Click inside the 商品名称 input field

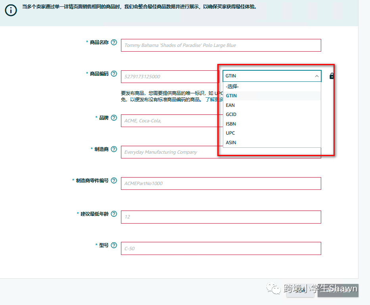220,45
